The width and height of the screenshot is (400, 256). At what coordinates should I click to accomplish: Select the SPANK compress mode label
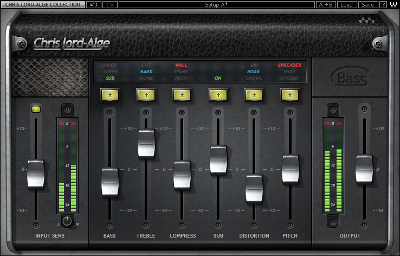(181, 72)
